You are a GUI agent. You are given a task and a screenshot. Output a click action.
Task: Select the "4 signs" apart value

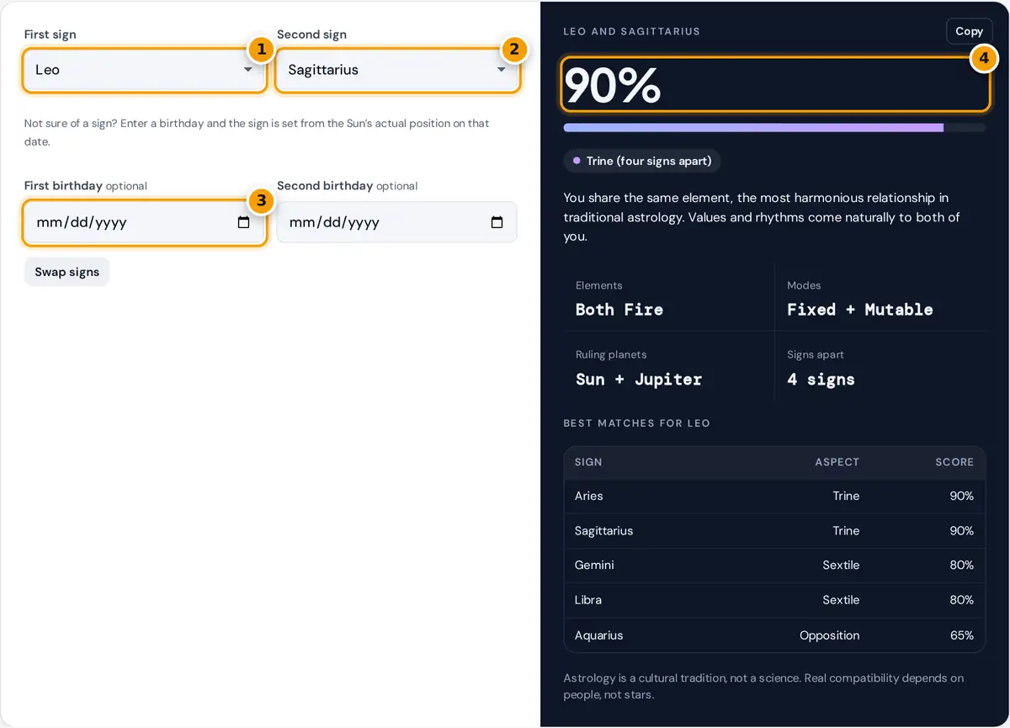click(x=821, y=380)
